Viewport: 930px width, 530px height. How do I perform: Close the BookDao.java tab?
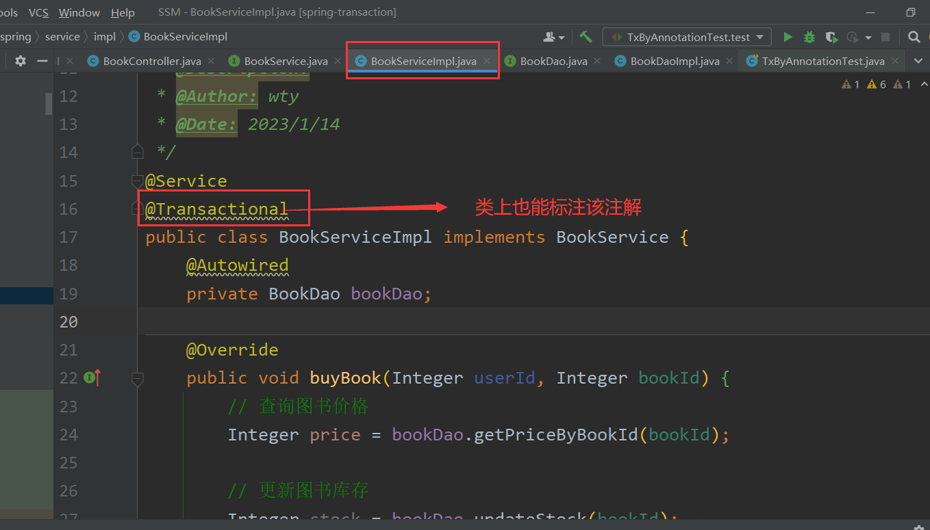(597, 61)
